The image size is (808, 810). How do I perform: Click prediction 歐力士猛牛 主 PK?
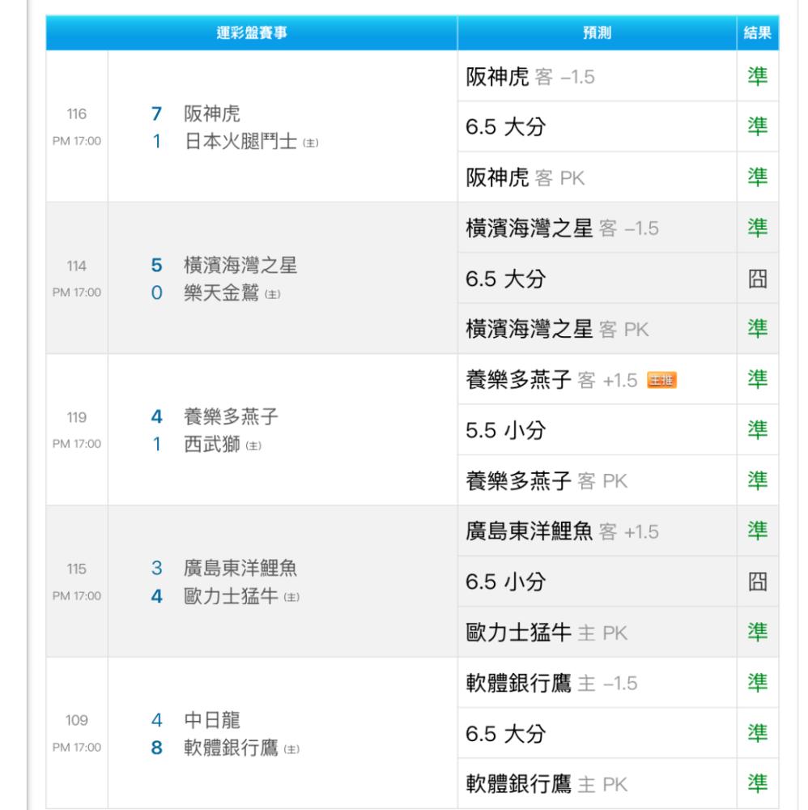point(546,633)
